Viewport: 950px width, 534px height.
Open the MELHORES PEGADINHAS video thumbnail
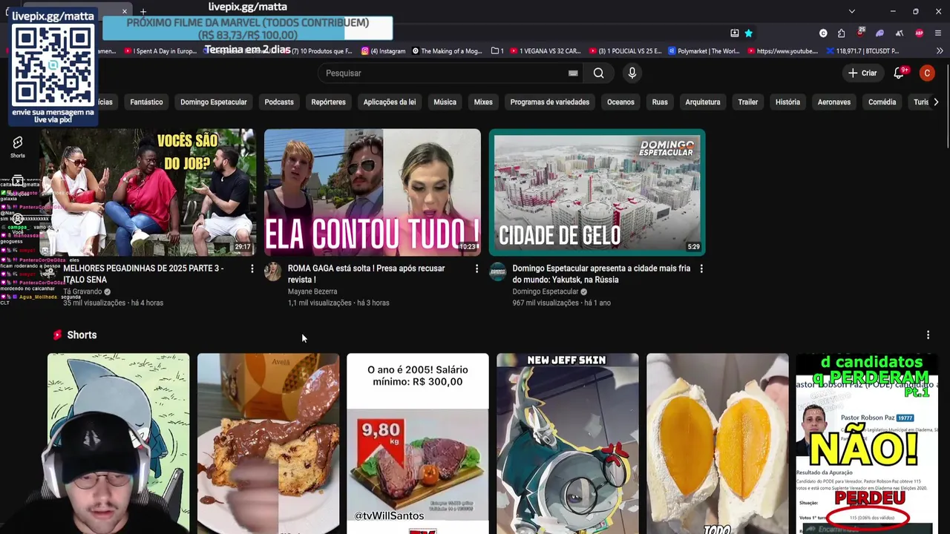(x=148, y=192)
